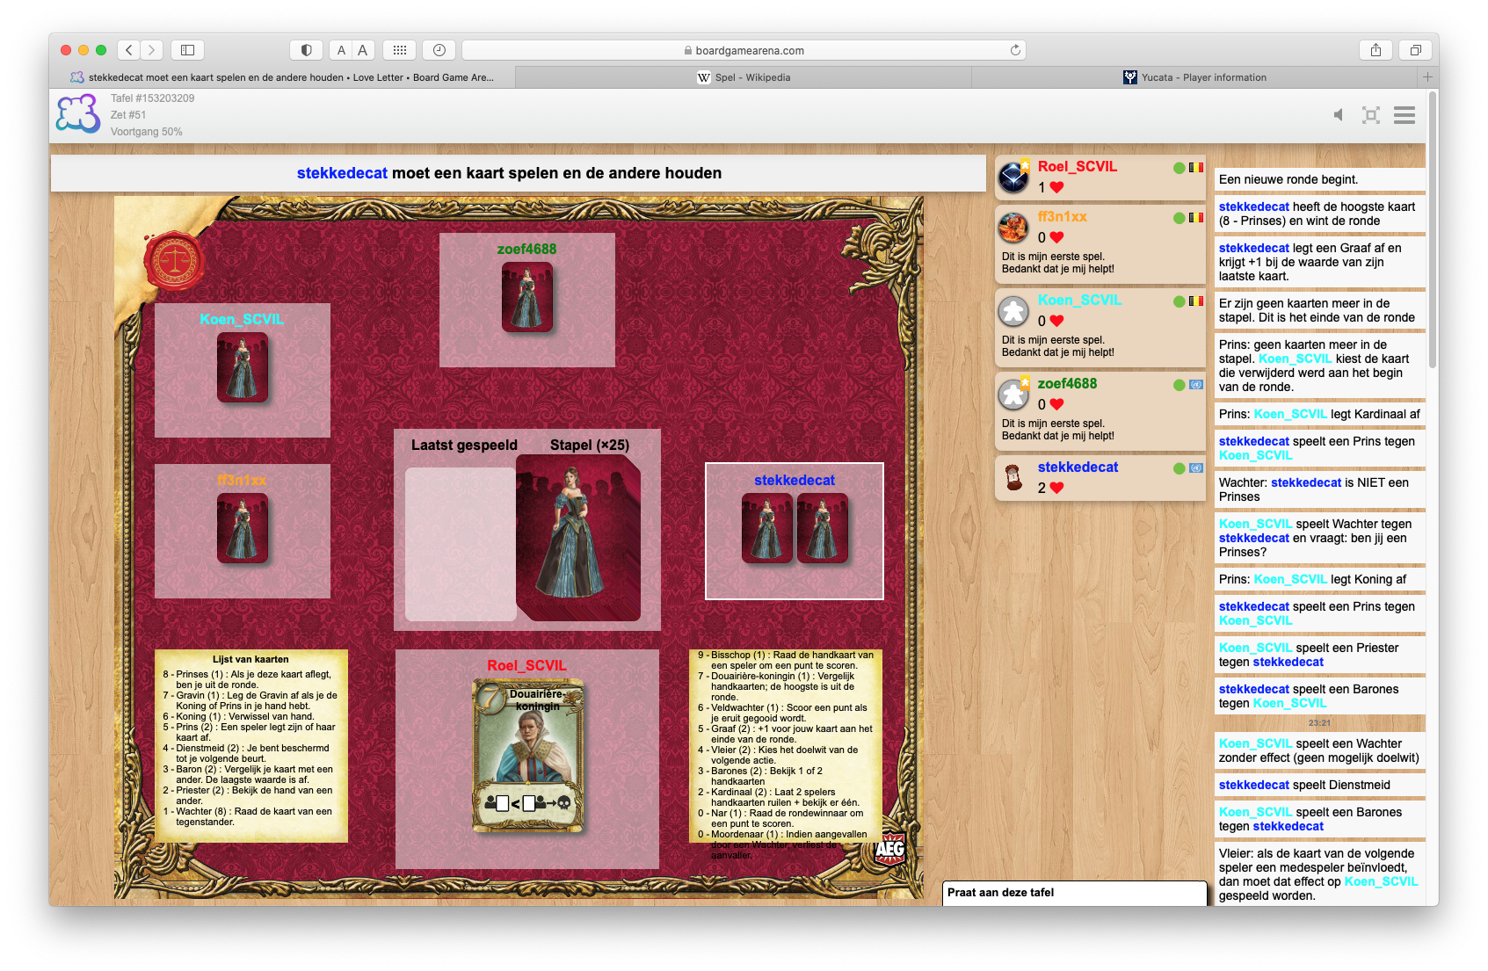This screenshot has width=1488, height=971.
Task: Open ff3n1xx avatar in player panel
Action: [1013, 228]
